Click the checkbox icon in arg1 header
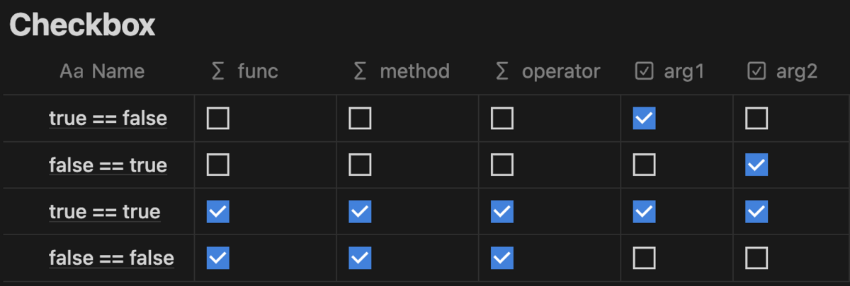This screenshot has width=850, height=286. coord(644,71)
